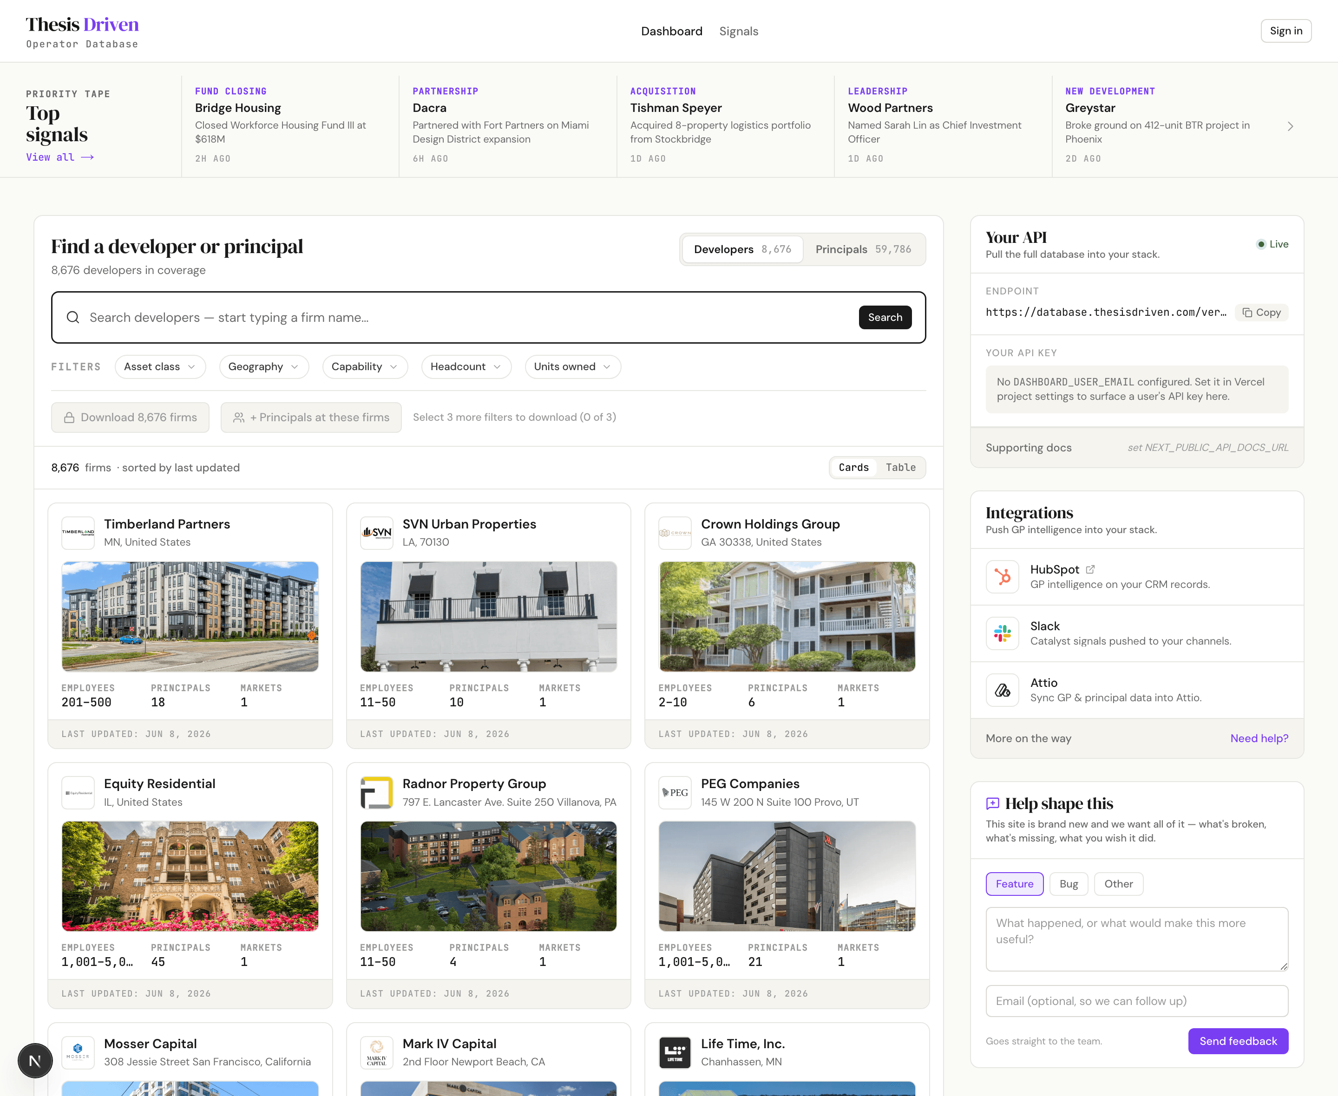Select the Table view
Viewport: 1338px width, 1096px height.
tap(900, 467)
